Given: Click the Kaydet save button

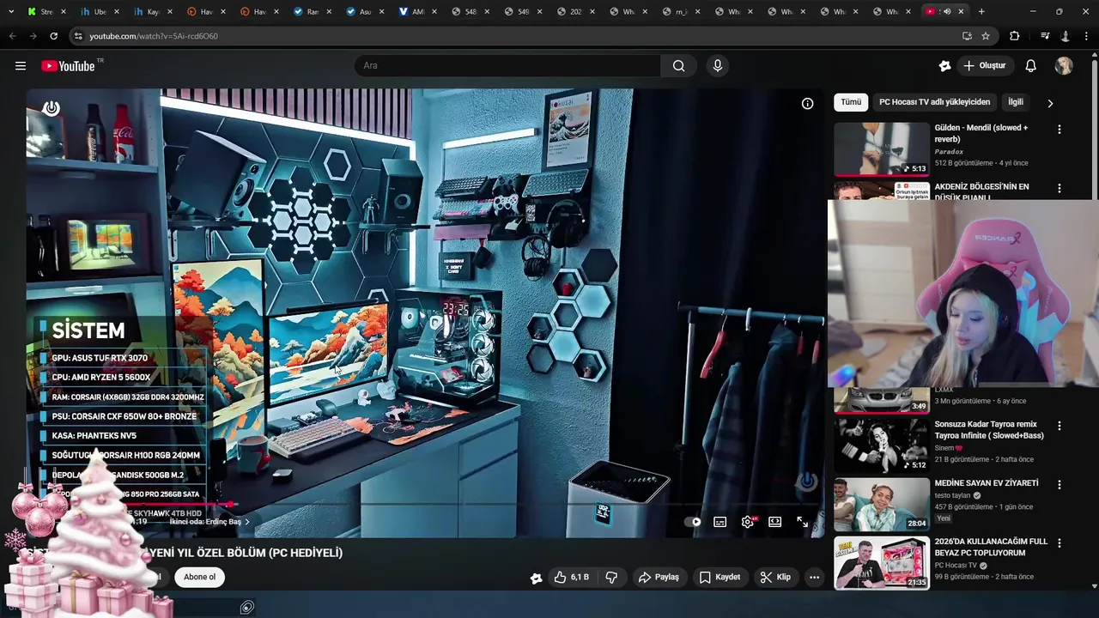Looking at the screenshot, I should (x=720, y=577).
